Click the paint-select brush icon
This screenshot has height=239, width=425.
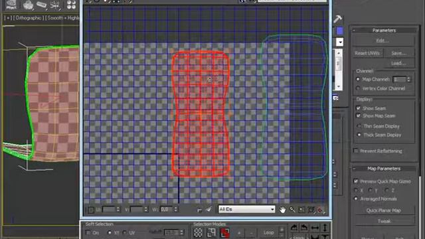(x=209, y=209)
